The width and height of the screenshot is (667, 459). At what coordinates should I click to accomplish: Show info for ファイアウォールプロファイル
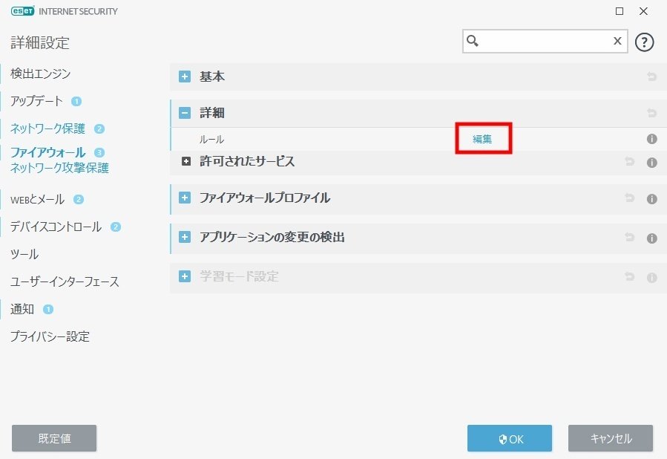click(x=651, y=198)
